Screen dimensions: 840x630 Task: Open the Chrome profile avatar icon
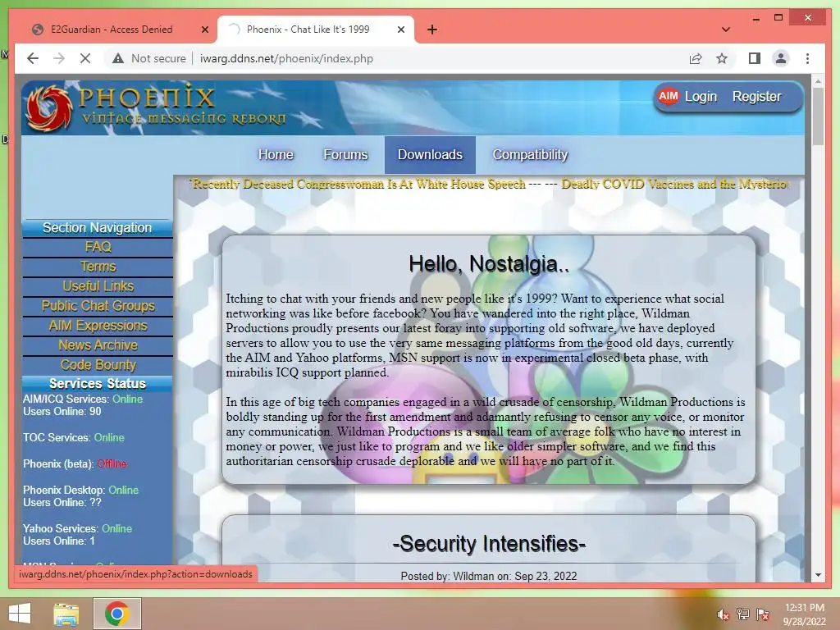[781, 58]
